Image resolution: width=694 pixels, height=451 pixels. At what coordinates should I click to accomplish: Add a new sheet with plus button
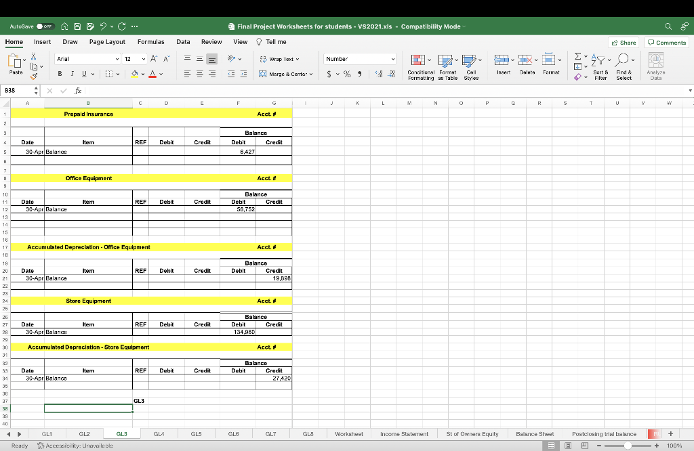point(670,434)
